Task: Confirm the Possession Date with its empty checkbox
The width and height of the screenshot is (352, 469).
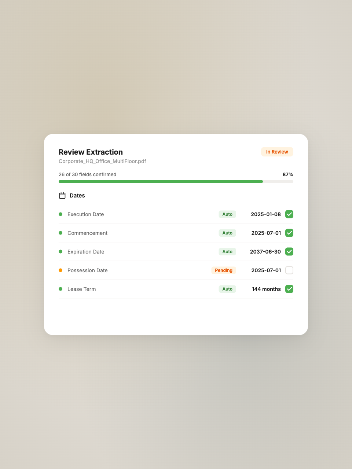Action: [x=289, y=270]
